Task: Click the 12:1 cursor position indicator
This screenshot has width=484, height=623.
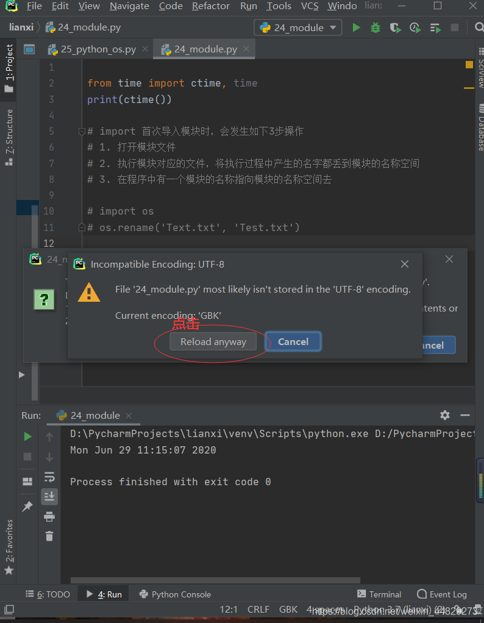Action: [x=229, y=610]
